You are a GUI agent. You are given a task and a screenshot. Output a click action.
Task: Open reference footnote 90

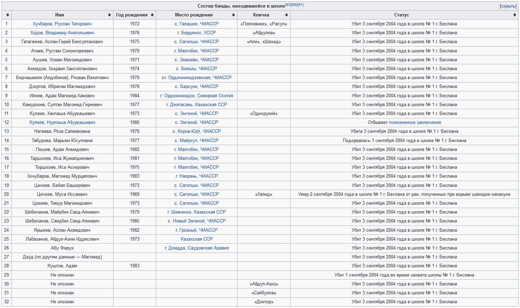[x=294, y=5]
